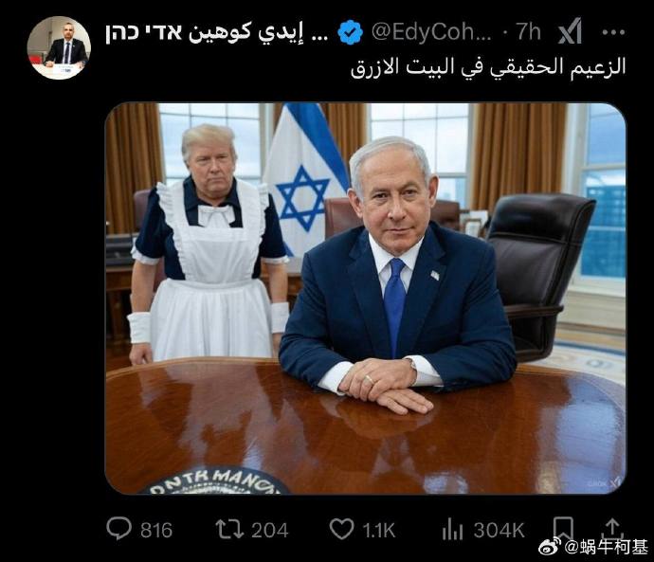Click the 816 replies count
Screen dimensions: 654x562
156,531
